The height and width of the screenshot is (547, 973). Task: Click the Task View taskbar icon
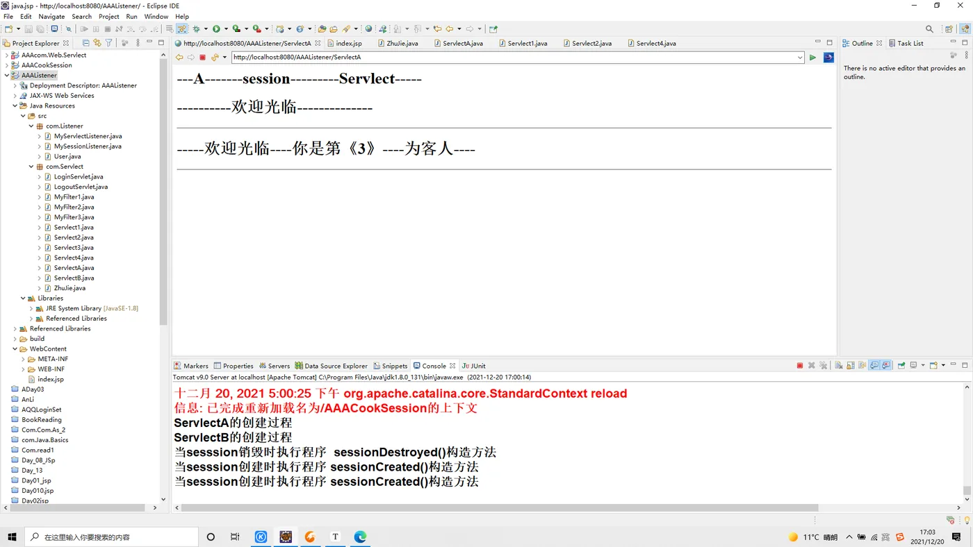click(235, 537)
